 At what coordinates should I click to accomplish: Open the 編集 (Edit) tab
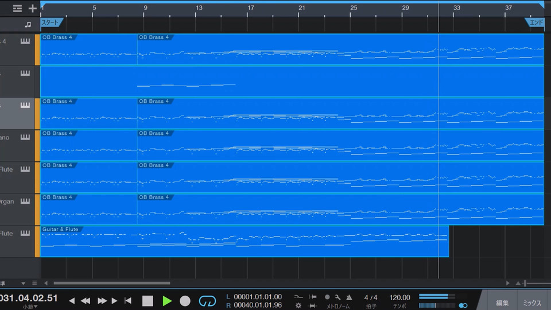point(502,303)
